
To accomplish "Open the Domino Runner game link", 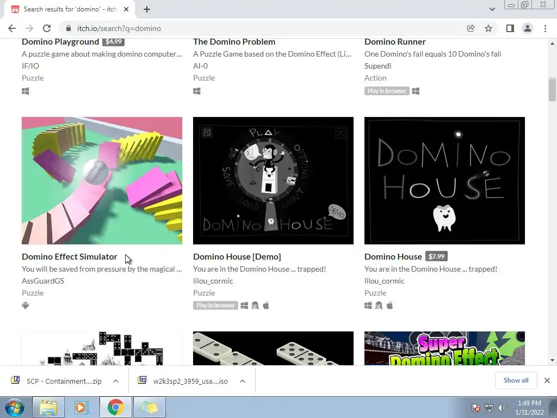I will coord(395,41).
